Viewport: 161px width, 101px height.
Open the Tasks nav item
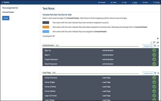point(114,2)
